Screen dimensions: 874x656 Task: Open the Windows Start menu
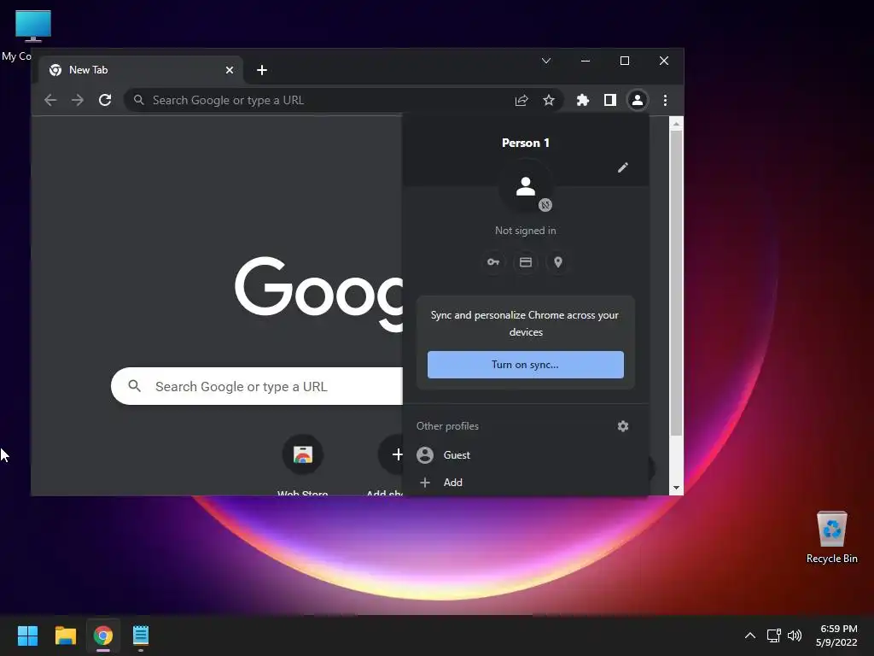click(27, 635)
